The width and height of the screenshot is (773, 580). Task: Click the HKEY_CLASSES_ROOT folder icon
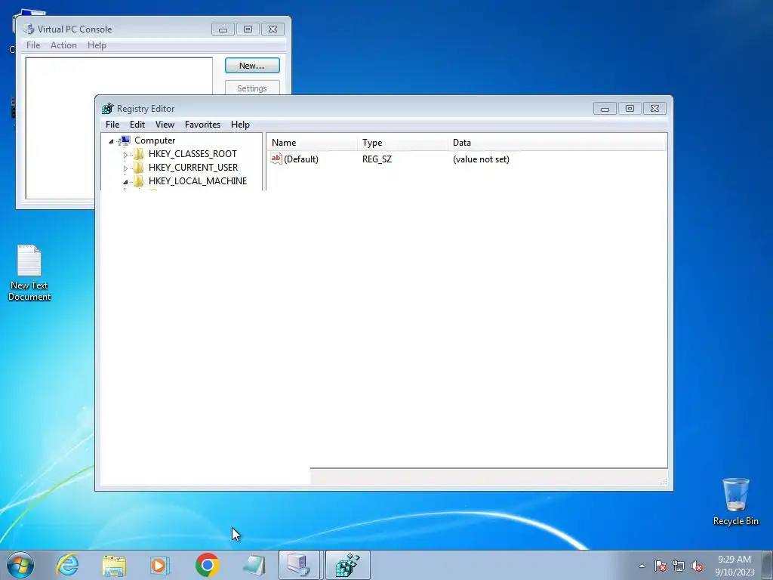pyautogui.click(x=139, y=154)
